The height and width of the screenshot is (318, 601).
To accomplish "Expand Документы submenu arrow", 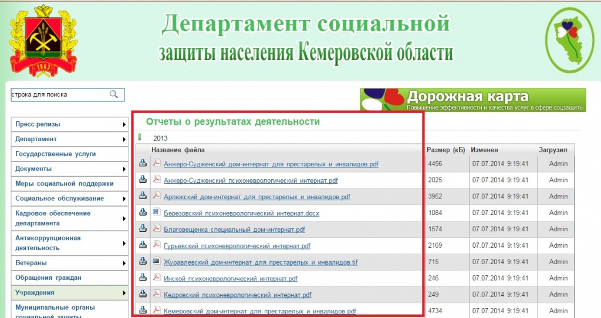I will pos(124,169).
